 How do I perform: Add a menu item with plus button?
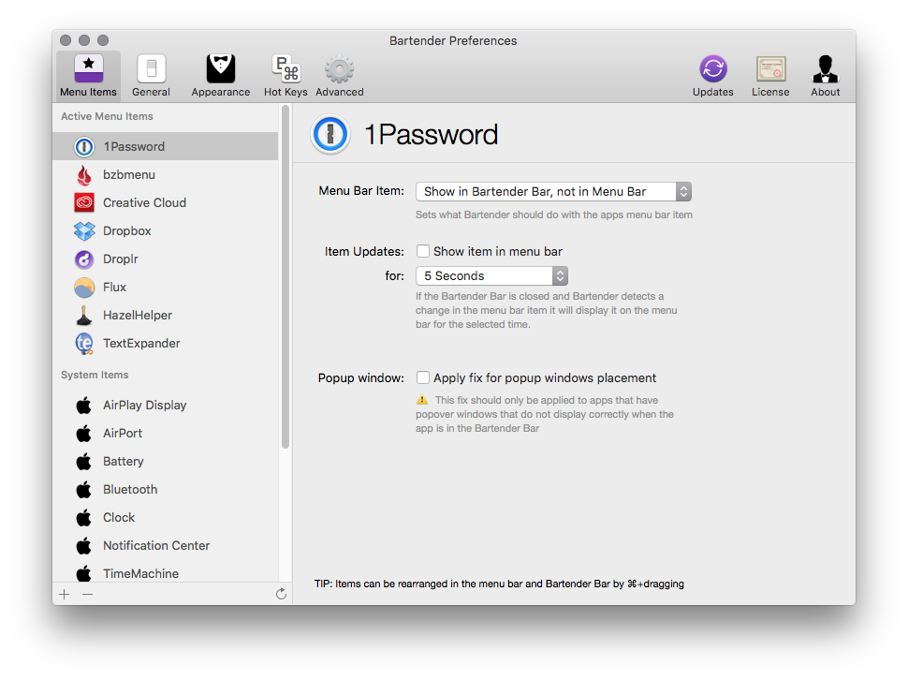pos(65,594)
